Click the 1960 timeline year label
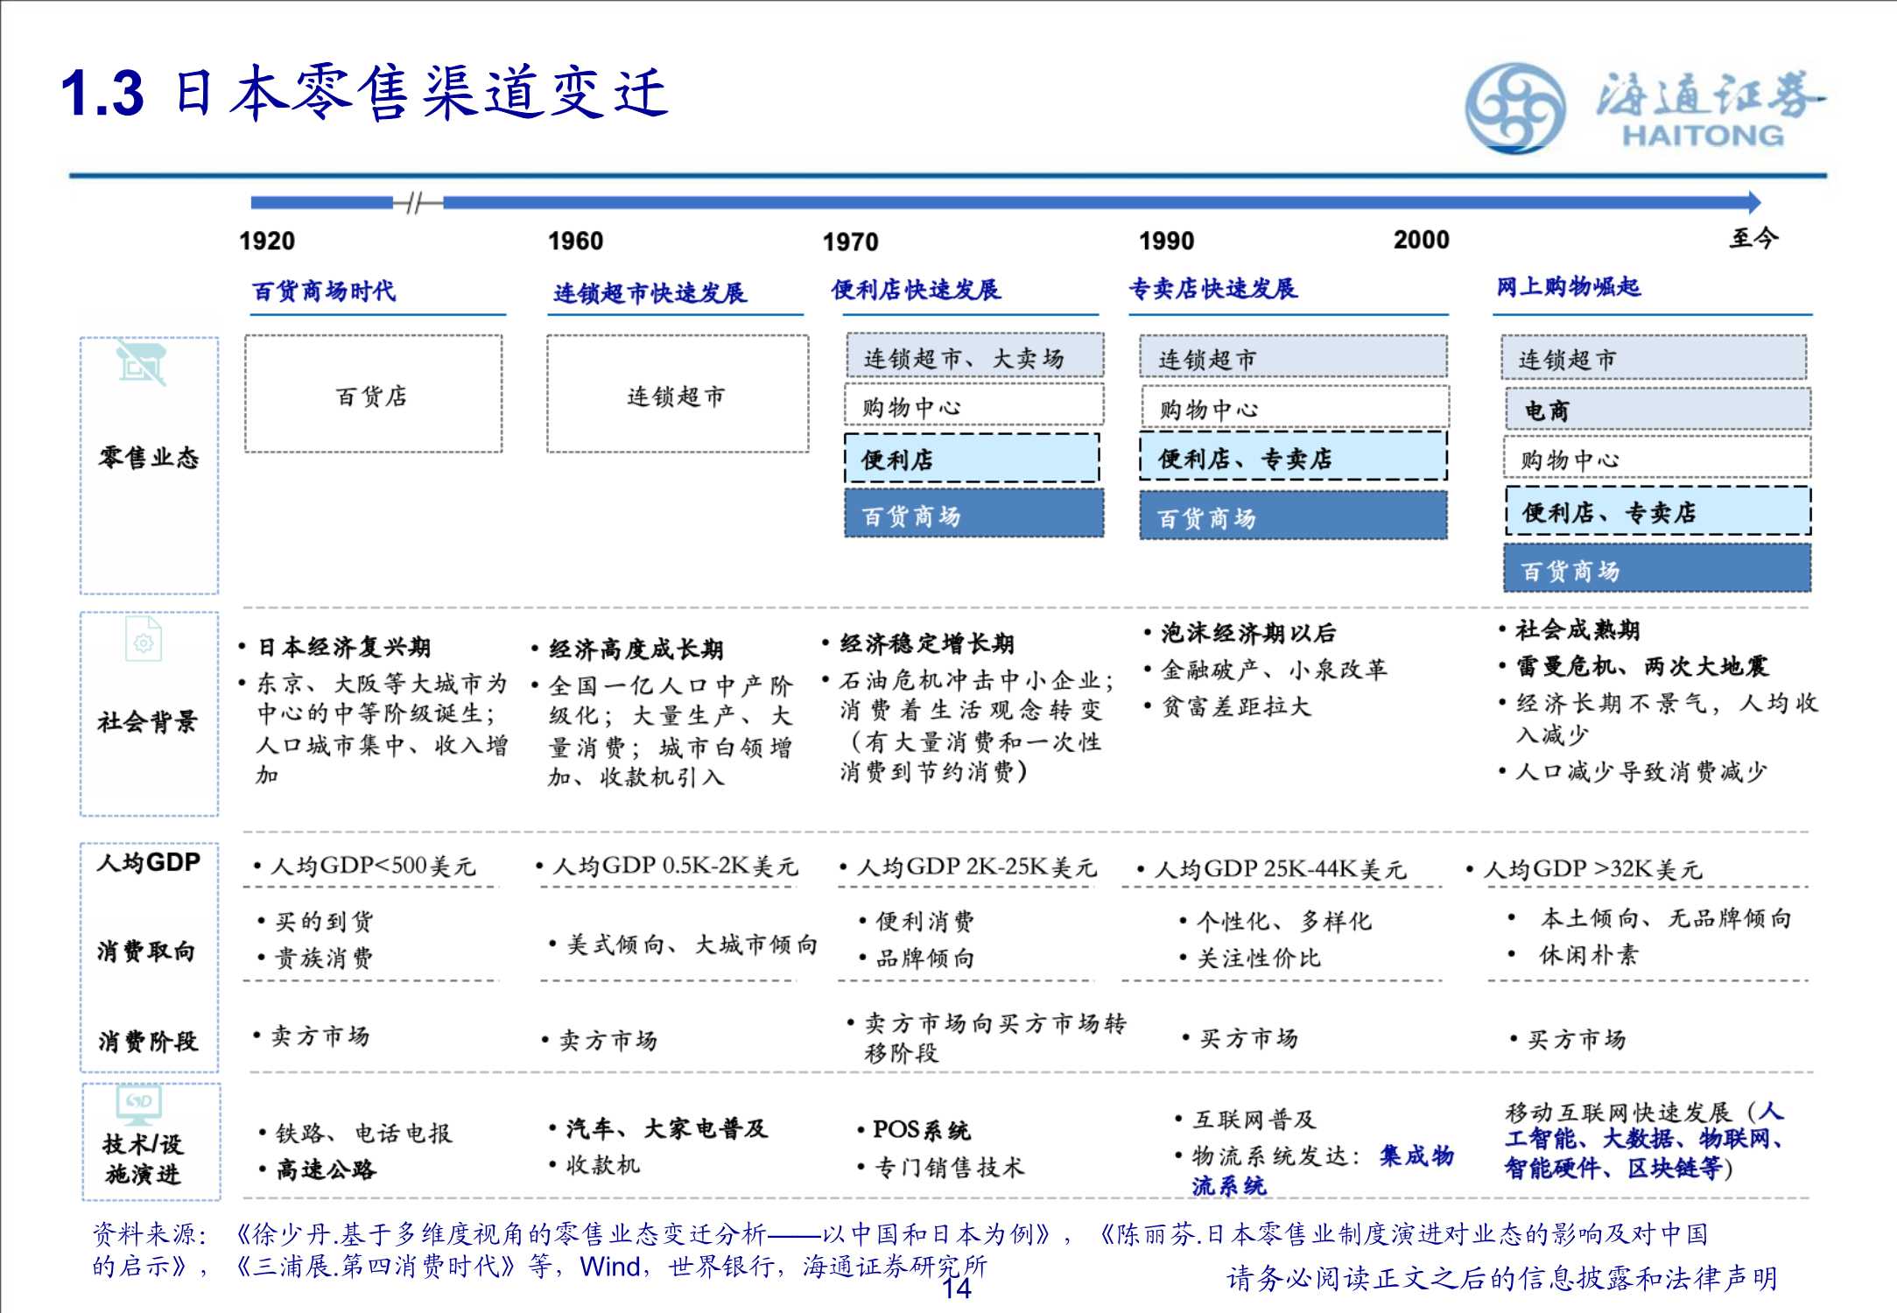The height and width of the screenshot is (1313, 1897). point(575,241)
